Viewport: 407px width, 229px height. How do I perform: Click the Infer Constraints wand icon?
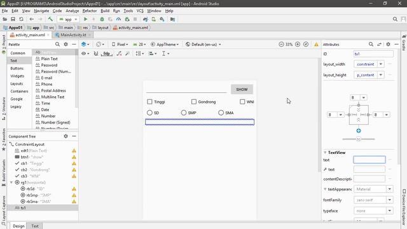pos(127,53)
